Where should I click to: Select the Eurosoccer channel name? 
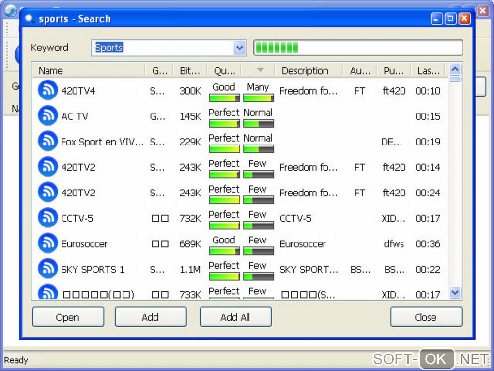[84, 244]
